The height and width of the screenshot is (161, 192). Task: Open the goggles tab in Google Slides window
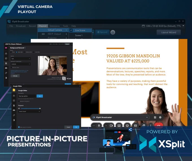[x=14, y=110]
